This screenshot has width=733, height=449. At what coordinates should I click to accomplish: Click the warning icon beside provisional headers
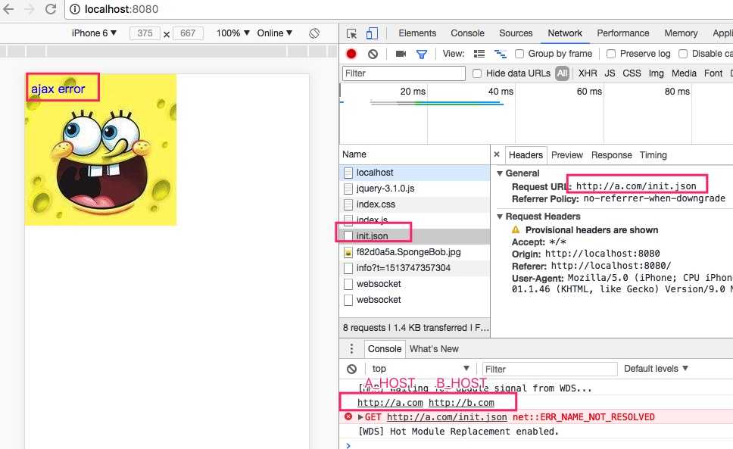pos(516,229)
